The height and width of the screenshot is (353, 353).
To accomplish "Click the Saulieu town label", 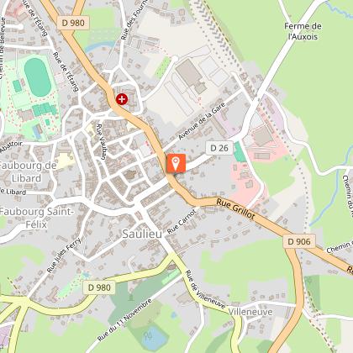I will tap(142, 234).
